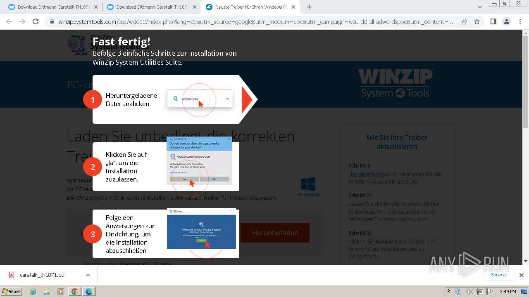Open the Windows Start menu
Viewport: 529px width, 297px height.
12,291
